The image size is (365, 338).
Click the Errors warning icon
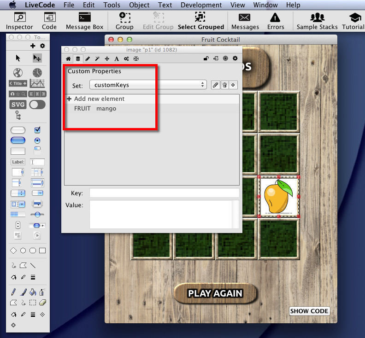276,21
